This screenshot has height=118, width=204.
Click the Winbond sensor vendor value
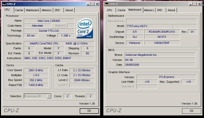(135, 43)
